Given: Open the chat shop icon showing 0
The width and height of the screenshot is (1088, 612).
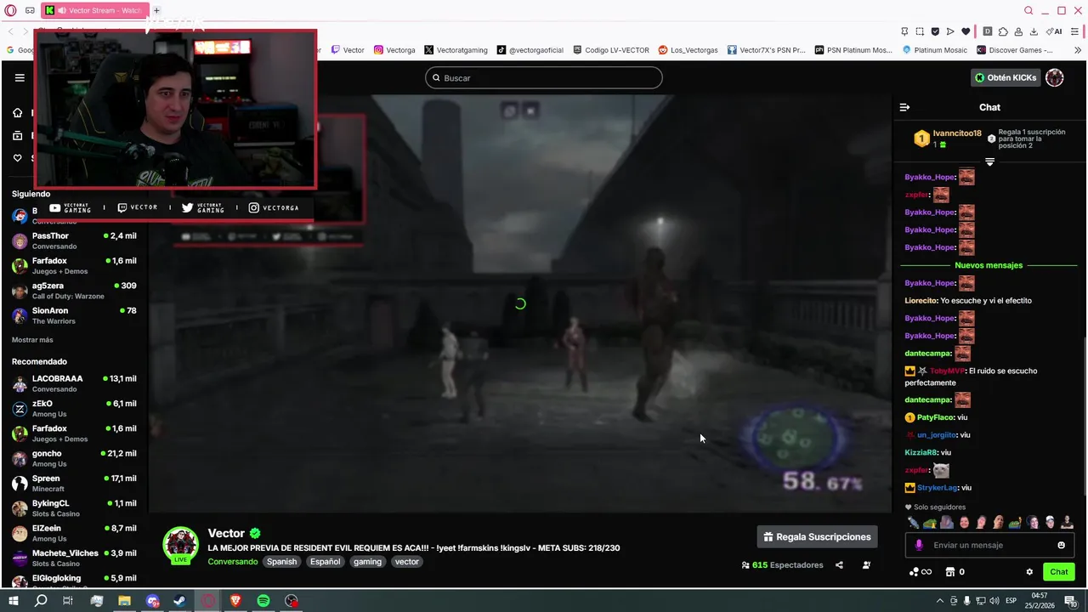Looking at the screenshot, I should [x=955, y=572].
